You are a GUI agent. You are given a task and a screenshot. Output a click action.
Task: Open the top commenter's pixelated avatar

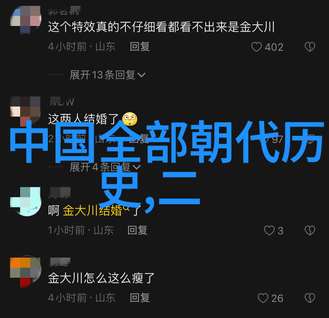coord(26,20)
